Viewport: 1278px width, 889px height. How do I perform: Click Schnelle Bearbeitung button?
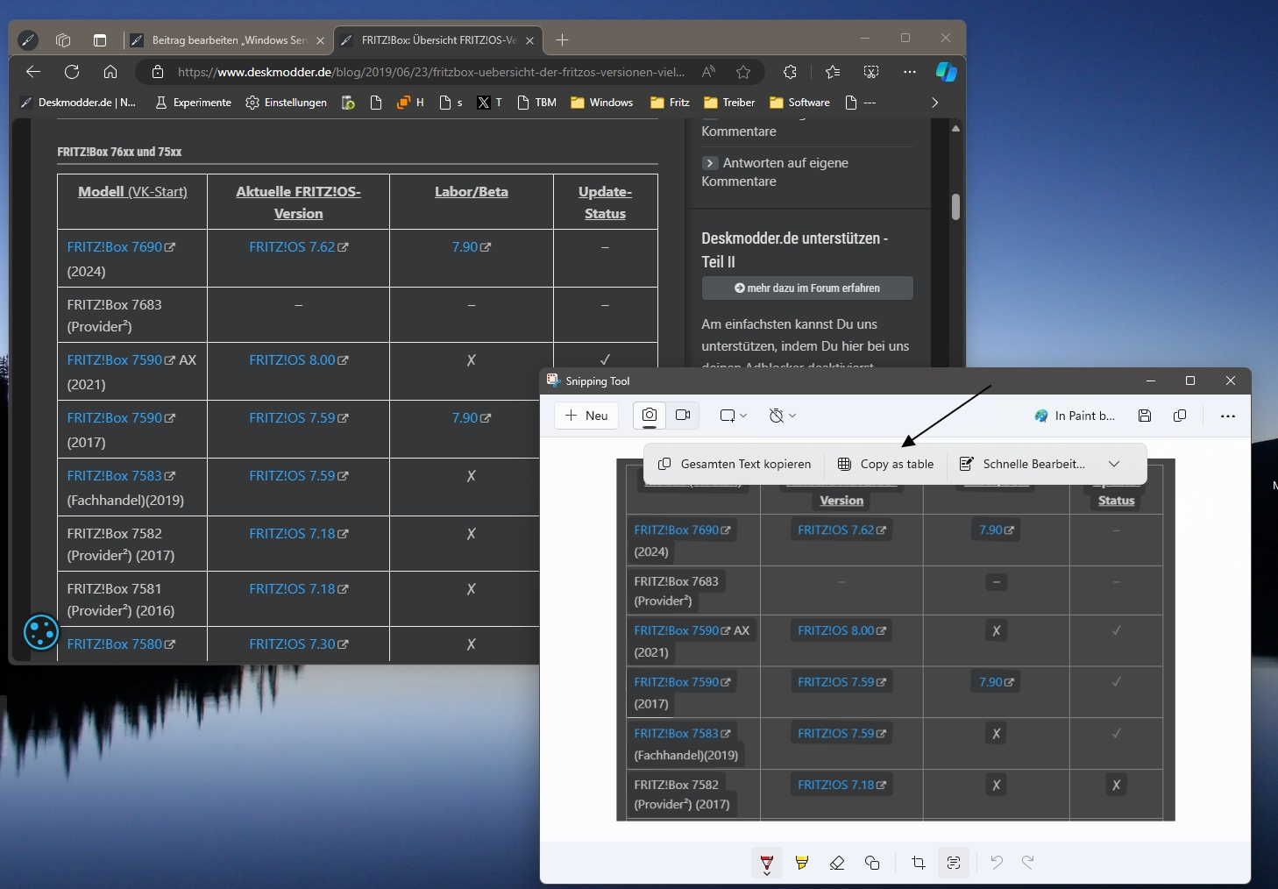tap(1022, 464)
